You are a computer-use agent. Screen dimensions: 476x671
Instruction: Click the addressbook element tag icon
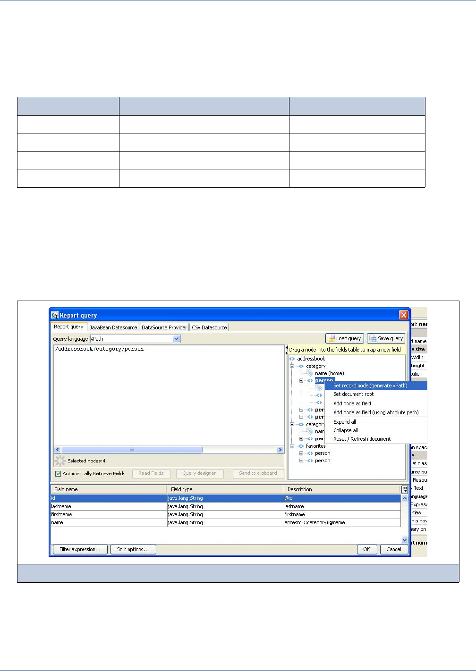coord(292,359)
